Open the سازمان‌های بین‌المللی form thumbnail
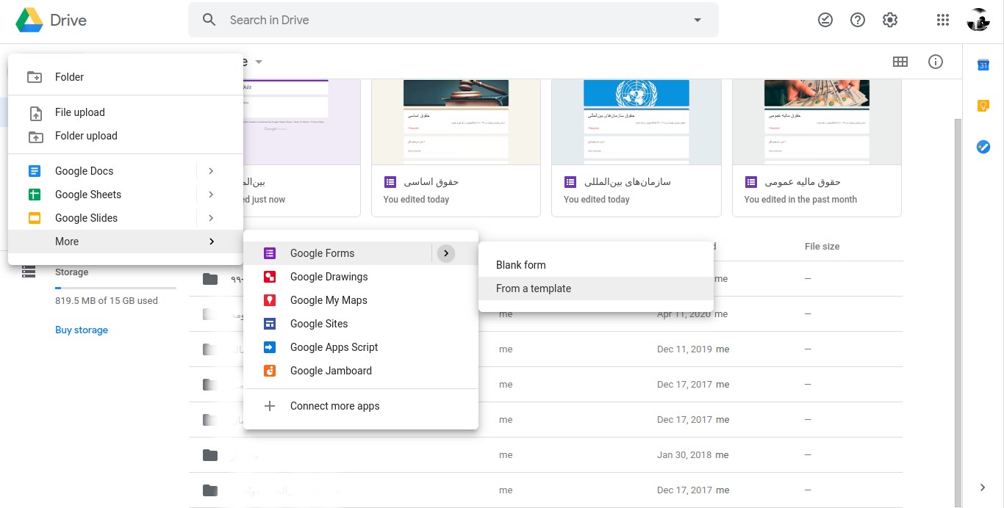The image size is (1004, 508). coord(637,122)
